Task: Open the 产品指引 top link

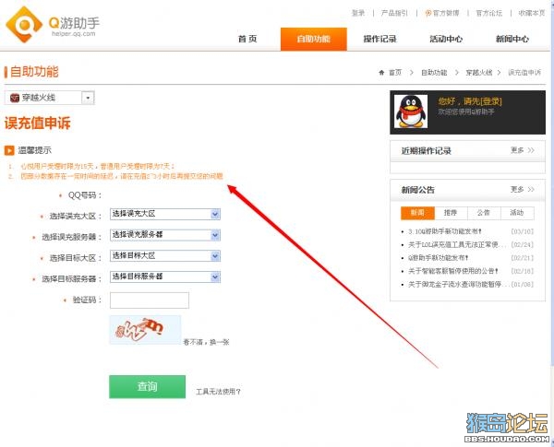Action: (x=394, y=13)
